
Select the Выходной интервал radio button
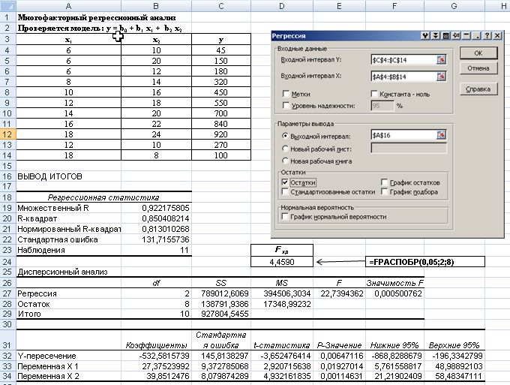tap(285, 136)
